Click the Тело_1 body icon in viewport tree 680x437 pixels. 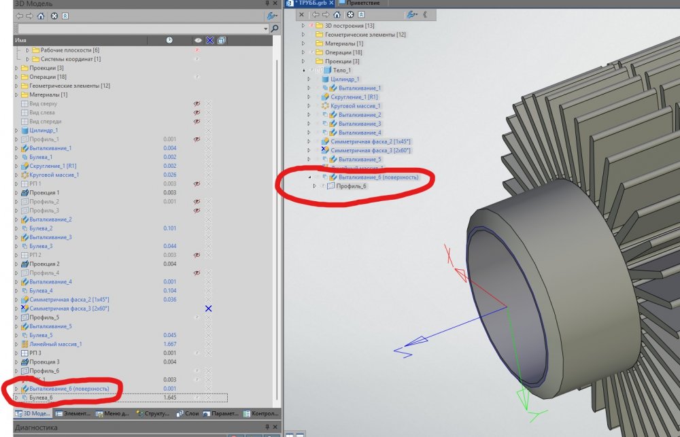coord(328,70)
